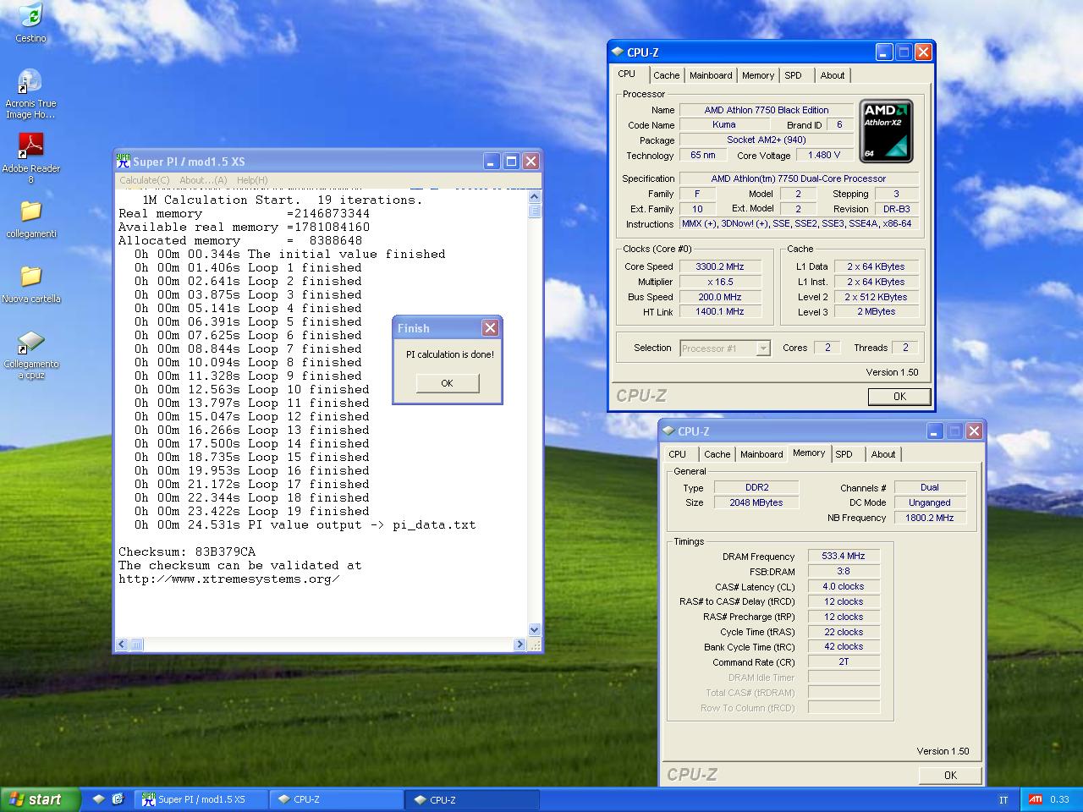This screenshot has width=1083, height=812.
Task: Click the DRAM Frequency 533.4 MHz field
Action: coord(844,556)
